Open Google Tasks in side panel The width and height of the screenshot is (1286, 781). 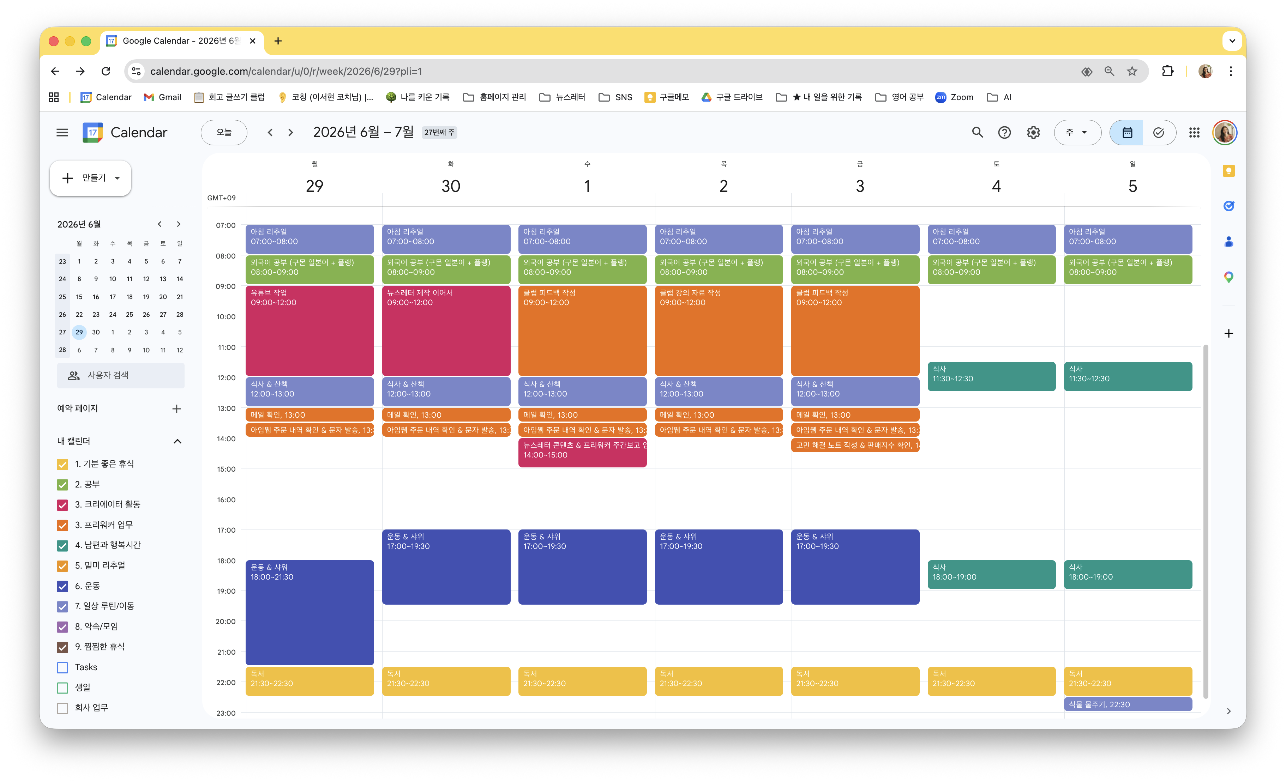click(1228, 206)
